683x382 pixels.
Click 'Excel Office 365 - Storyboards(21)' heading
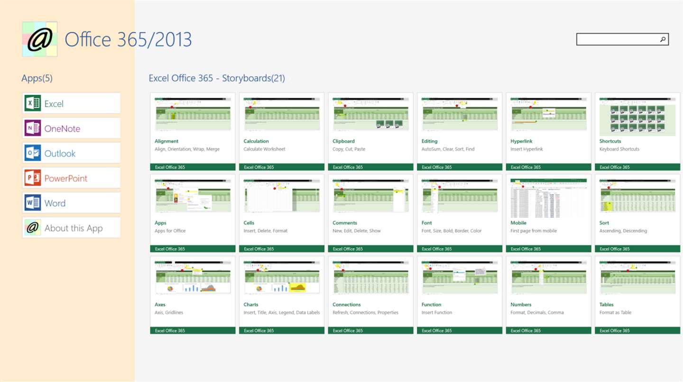pyautogui.click(x=217, y=78)
